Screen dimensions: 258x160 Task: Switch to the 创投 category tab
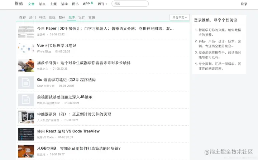[52, 17]
